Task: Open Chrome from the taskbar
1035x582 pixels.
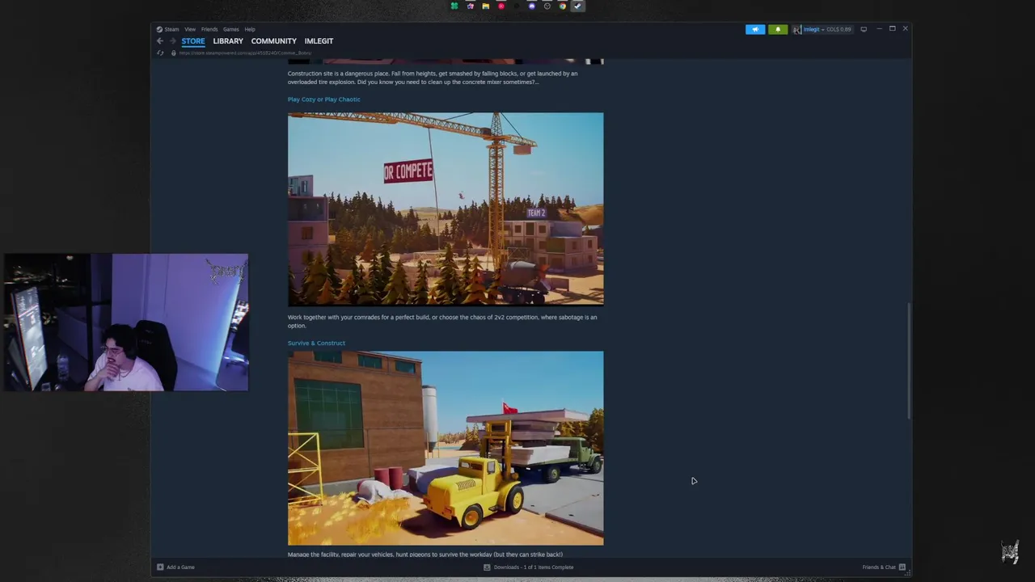Action: point(562,6)
